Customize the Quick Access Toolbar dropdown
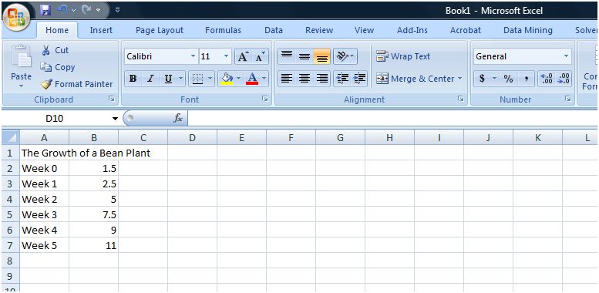599x293 pixels. coord(117,10)
